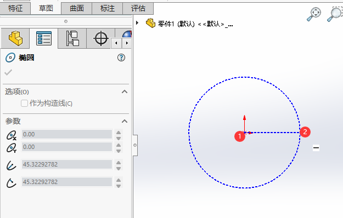Increase major radius with up spinner
The width and height of the screenshot is (343, 218).
click(119, 162)
